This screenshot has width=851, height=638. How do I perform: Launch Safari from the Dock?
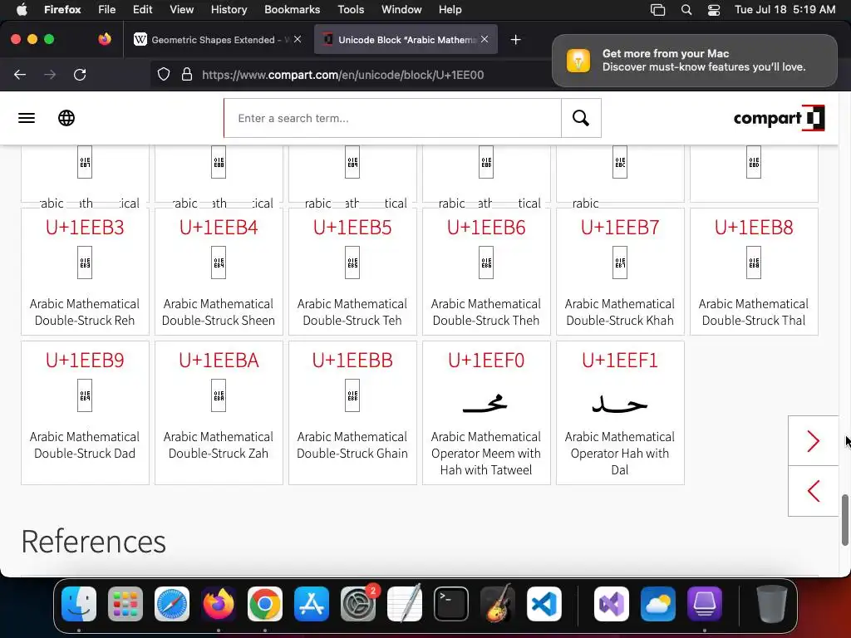click(172, 604)
